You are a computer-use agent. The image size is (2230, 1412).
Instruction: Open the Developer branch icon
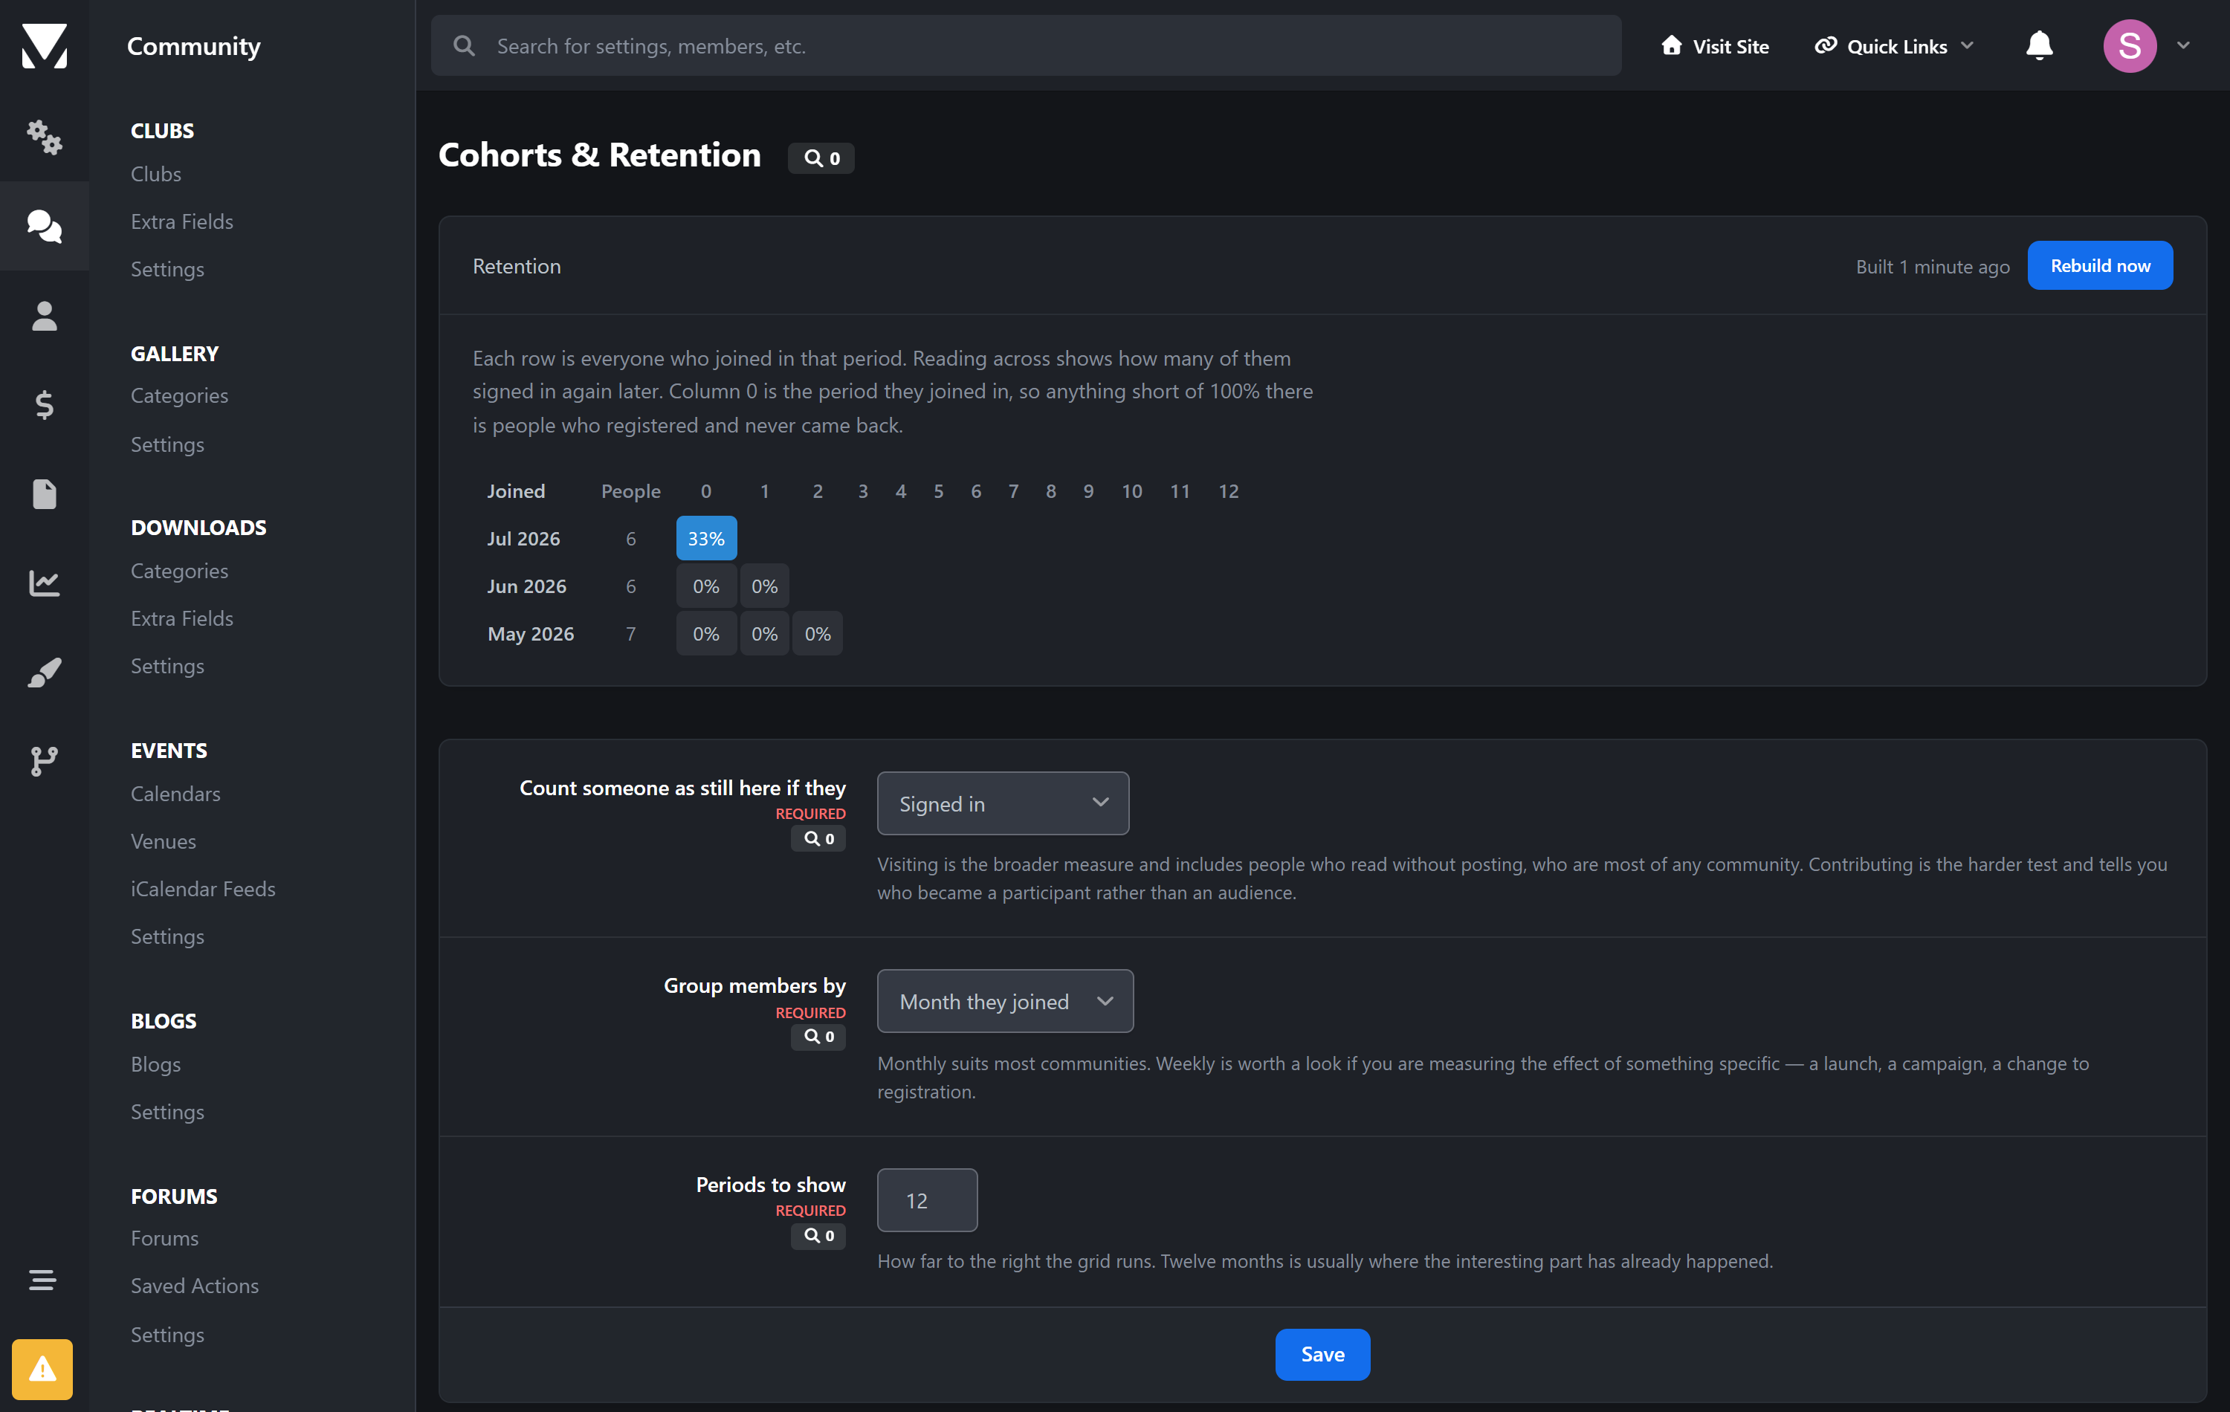click(45, 761)
